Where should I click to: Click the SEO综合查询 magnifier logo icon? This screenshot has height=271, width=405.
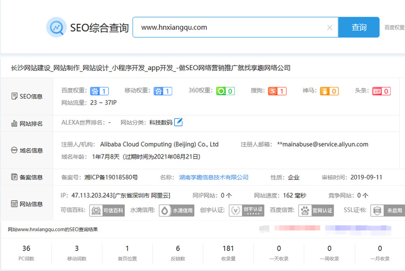pyautogui.click(x=56, y=27)
